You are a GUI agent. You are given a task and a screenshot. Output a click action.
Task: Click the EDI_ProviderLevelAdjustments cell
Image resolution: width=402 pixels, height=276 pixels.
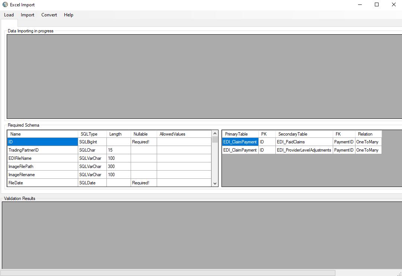coord(304,150)
